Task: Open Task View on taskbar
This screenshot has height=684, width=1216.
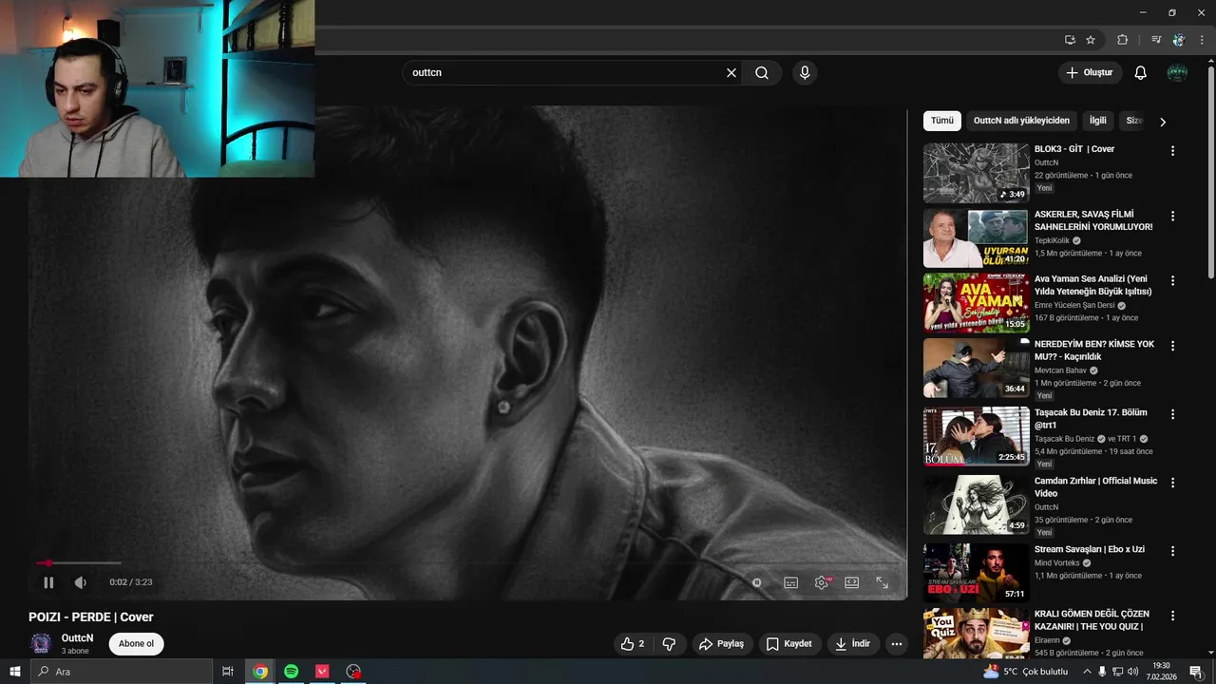Action: click(x=228, y=672)
